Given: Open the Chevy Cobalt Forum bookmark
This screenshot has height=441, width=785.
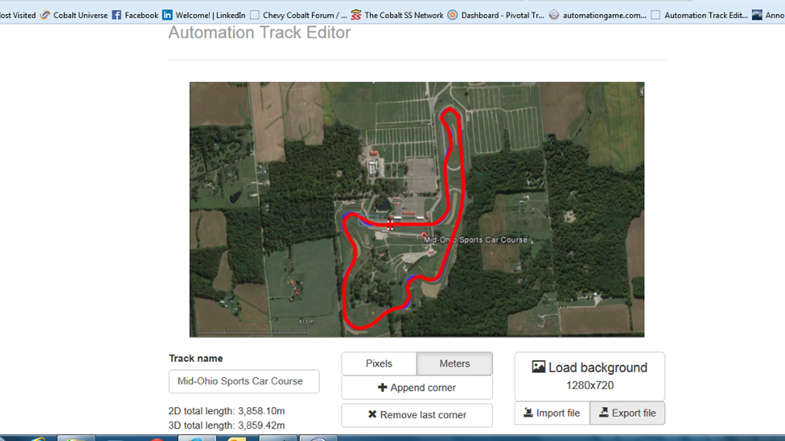Looking at the screenshot, I should click(x=299, y=15).
